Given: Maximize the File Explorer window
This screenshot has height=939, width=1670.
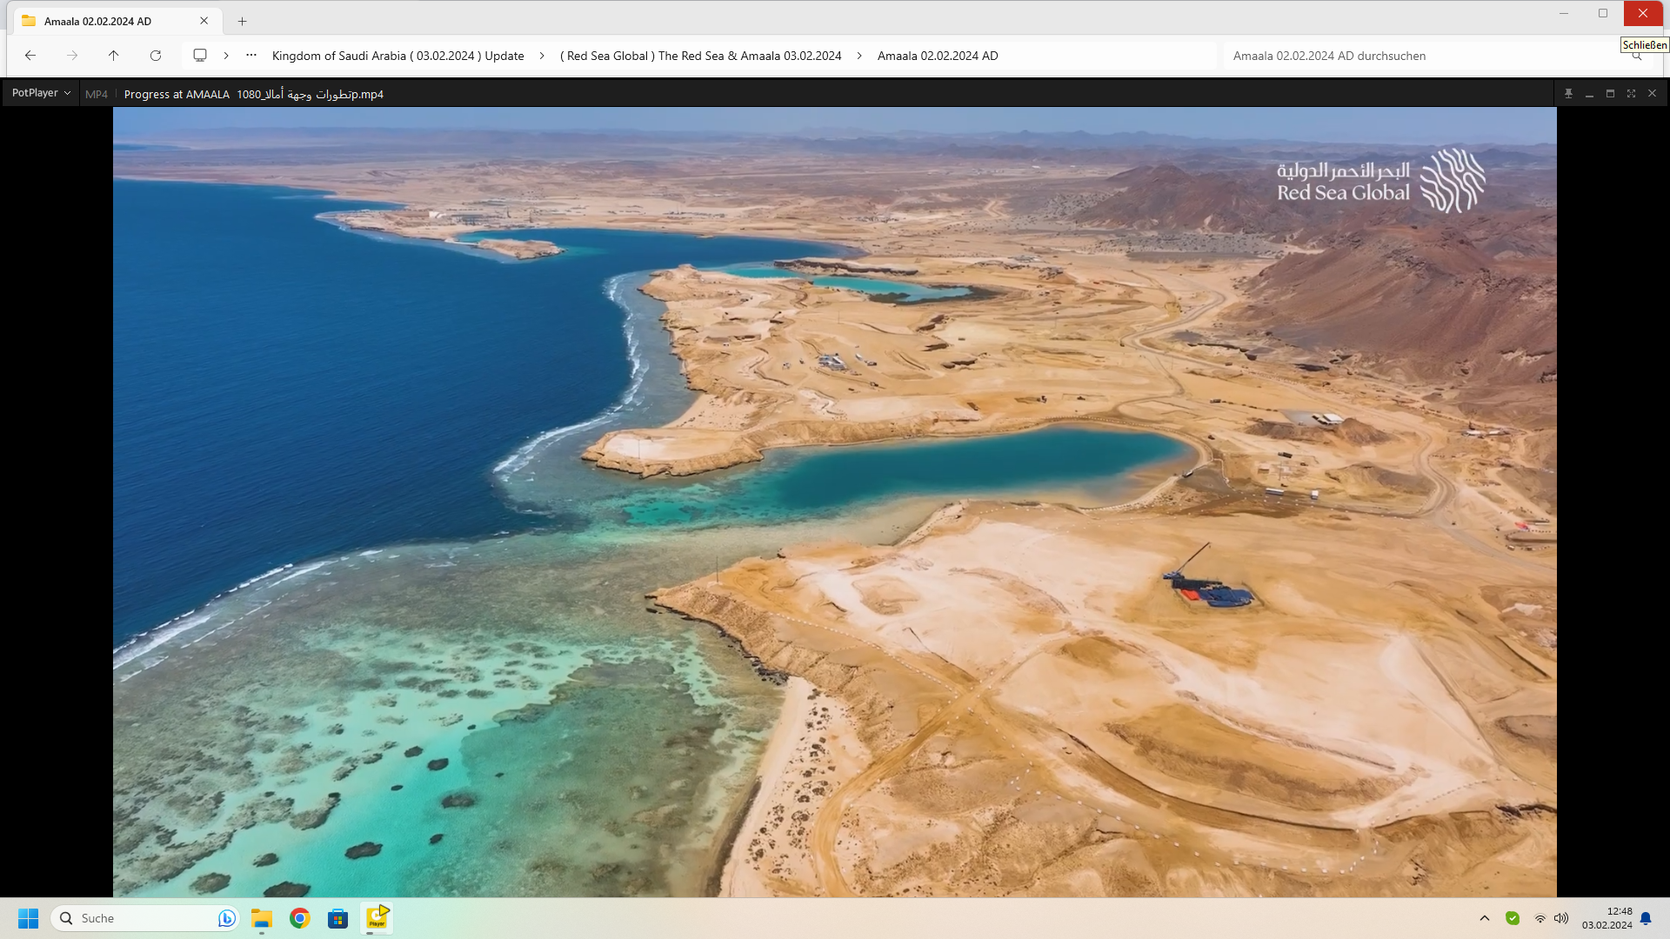Looking at the screenshot, I should tap(1603, 13).
